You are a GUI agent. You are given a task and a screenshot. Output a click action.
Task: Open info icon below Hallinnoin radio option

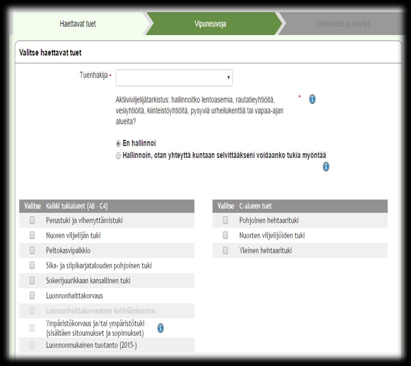(326, 166)
